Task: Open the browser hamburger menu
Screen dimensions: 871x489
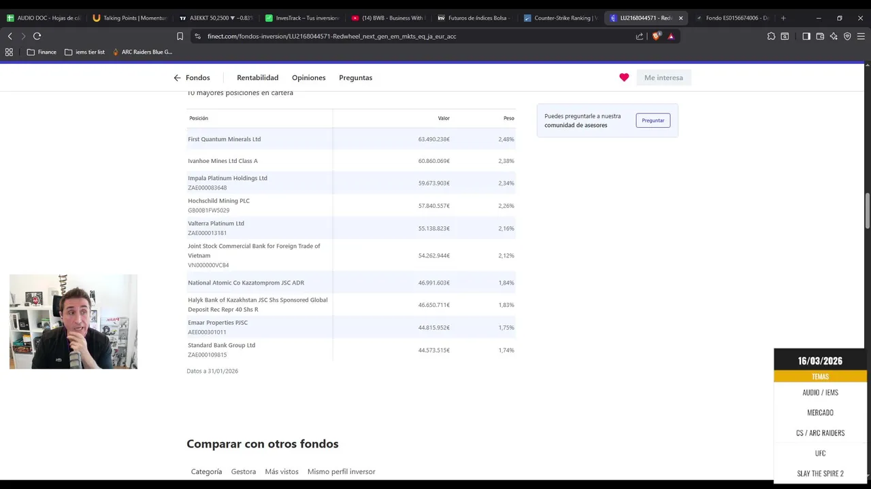Action: pyautogui.click(x=861, y=36)
